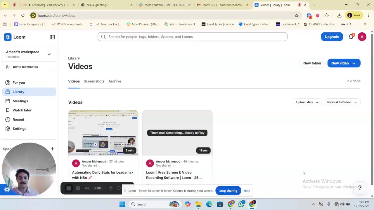Open Library in the sidebar
Screen dimensions: 374x210
[x=29, y=92]
